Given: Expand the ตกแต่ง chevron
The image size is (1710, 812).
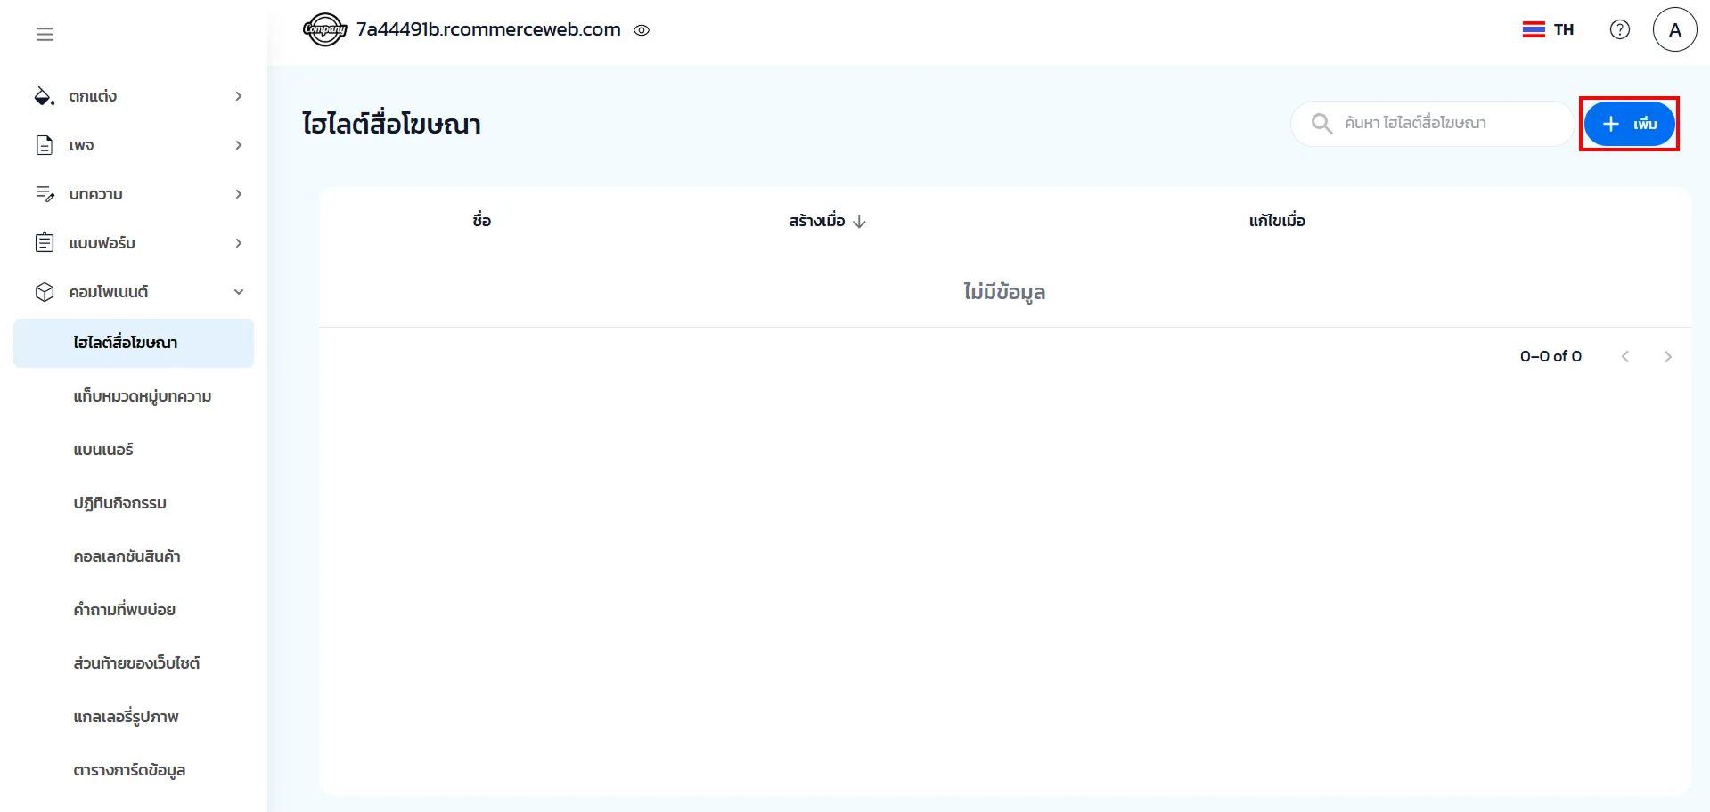Looking at the screenshot, I should [x=239, y=96].
